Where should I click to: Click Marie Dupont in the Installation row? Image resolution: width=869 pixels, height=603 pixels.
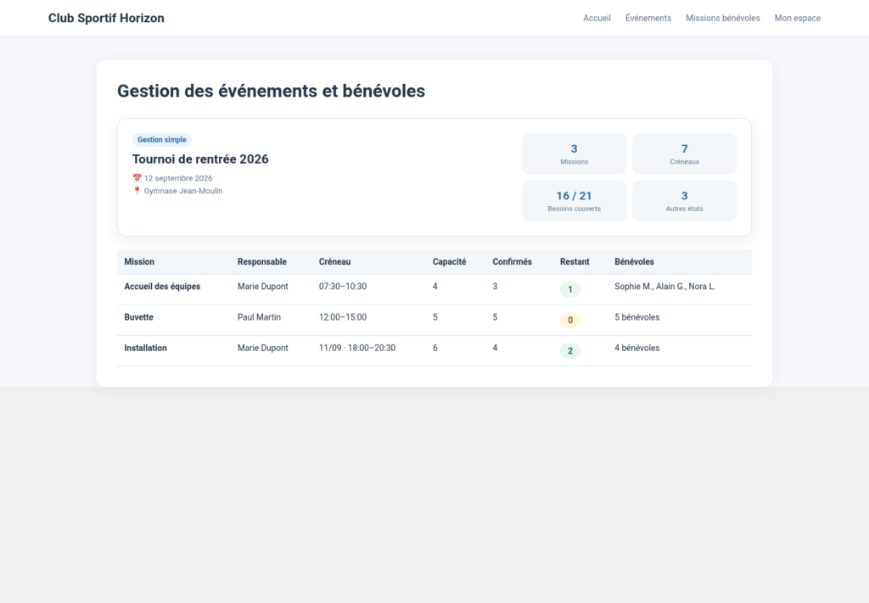click(263, 349)
